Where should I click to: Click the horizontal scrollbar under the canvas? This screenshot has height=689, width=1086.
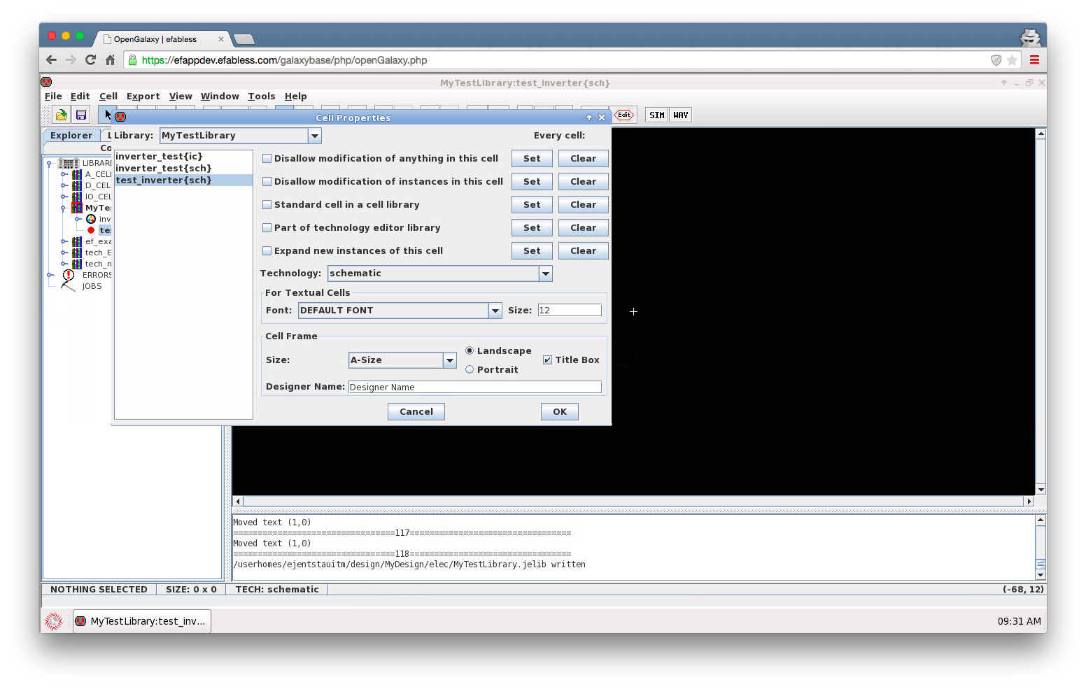[x=633, y=502]
